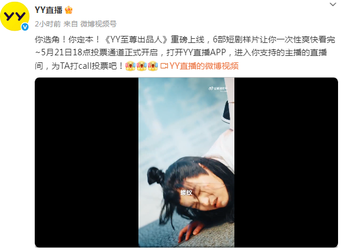The image size is (341, 250).
Task: Click the post line mentioning 5月21日18点投票
Action: 181,53
